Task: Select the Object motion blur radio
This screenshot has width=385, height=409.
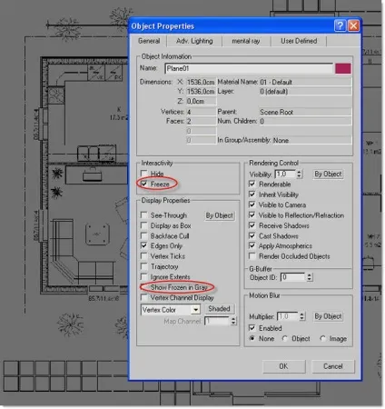Action: 284,338
